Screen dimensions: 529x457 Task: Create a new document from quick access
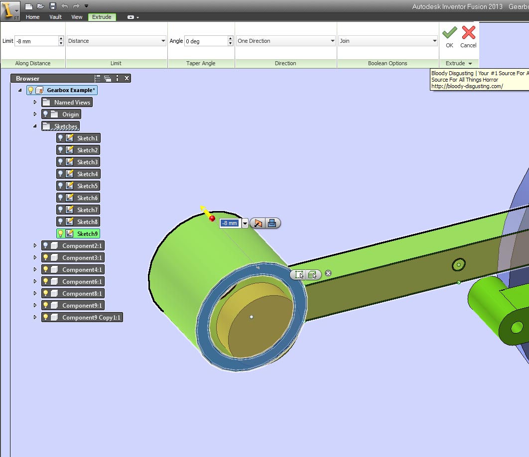pyautogui.click(x=29, y=6)
